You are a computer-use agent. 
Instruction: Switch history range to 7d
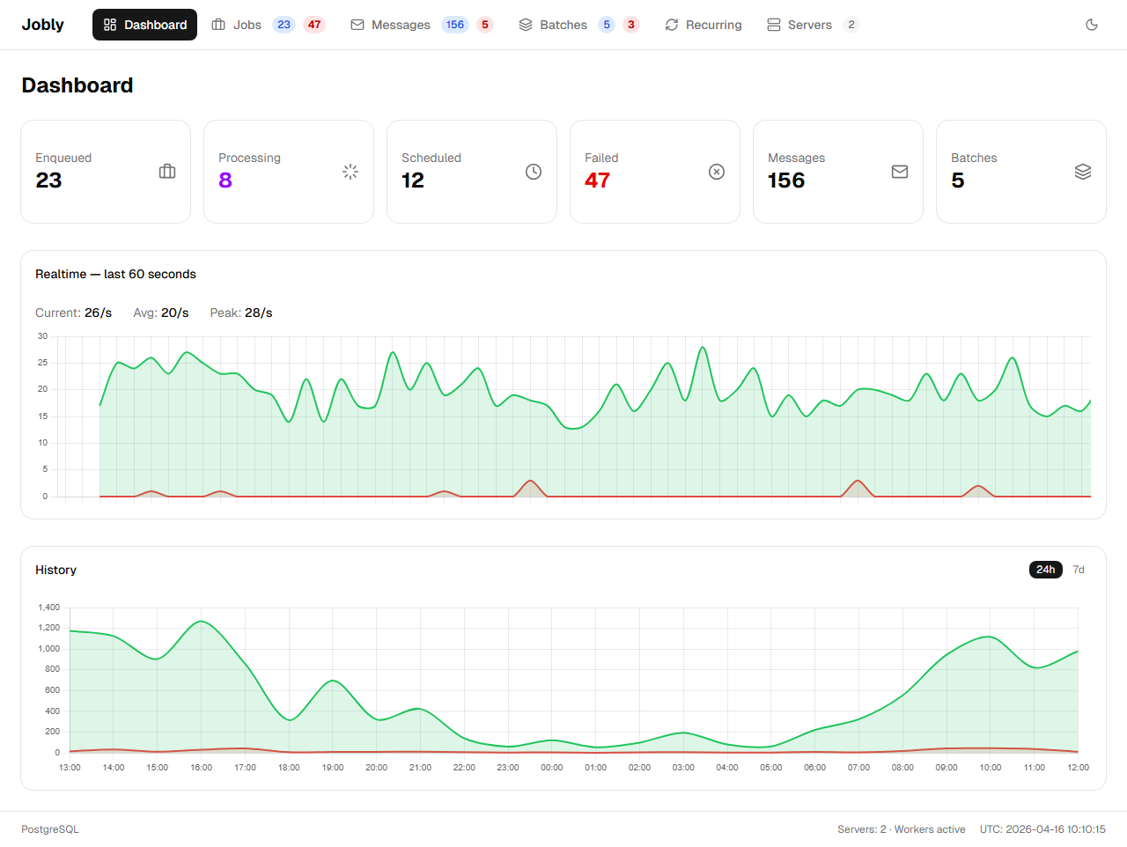point(1079,570)
